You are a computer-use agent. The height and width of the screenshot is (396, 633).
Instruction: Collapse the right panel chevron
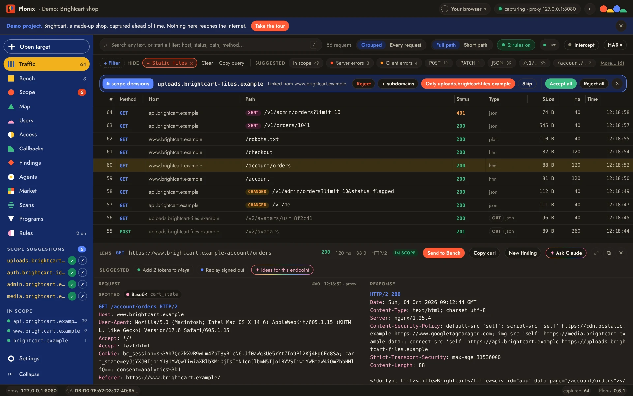[589, 9]
